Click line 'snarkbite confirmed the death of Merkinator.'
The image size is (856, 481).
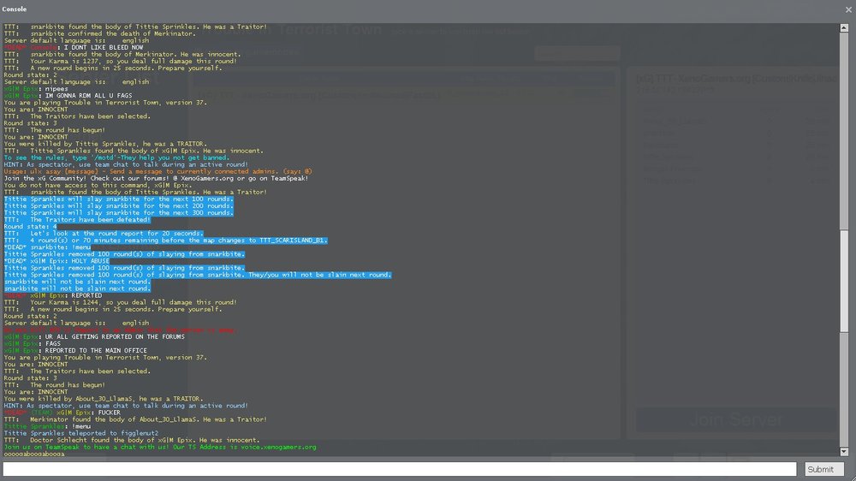click(99, 34)
